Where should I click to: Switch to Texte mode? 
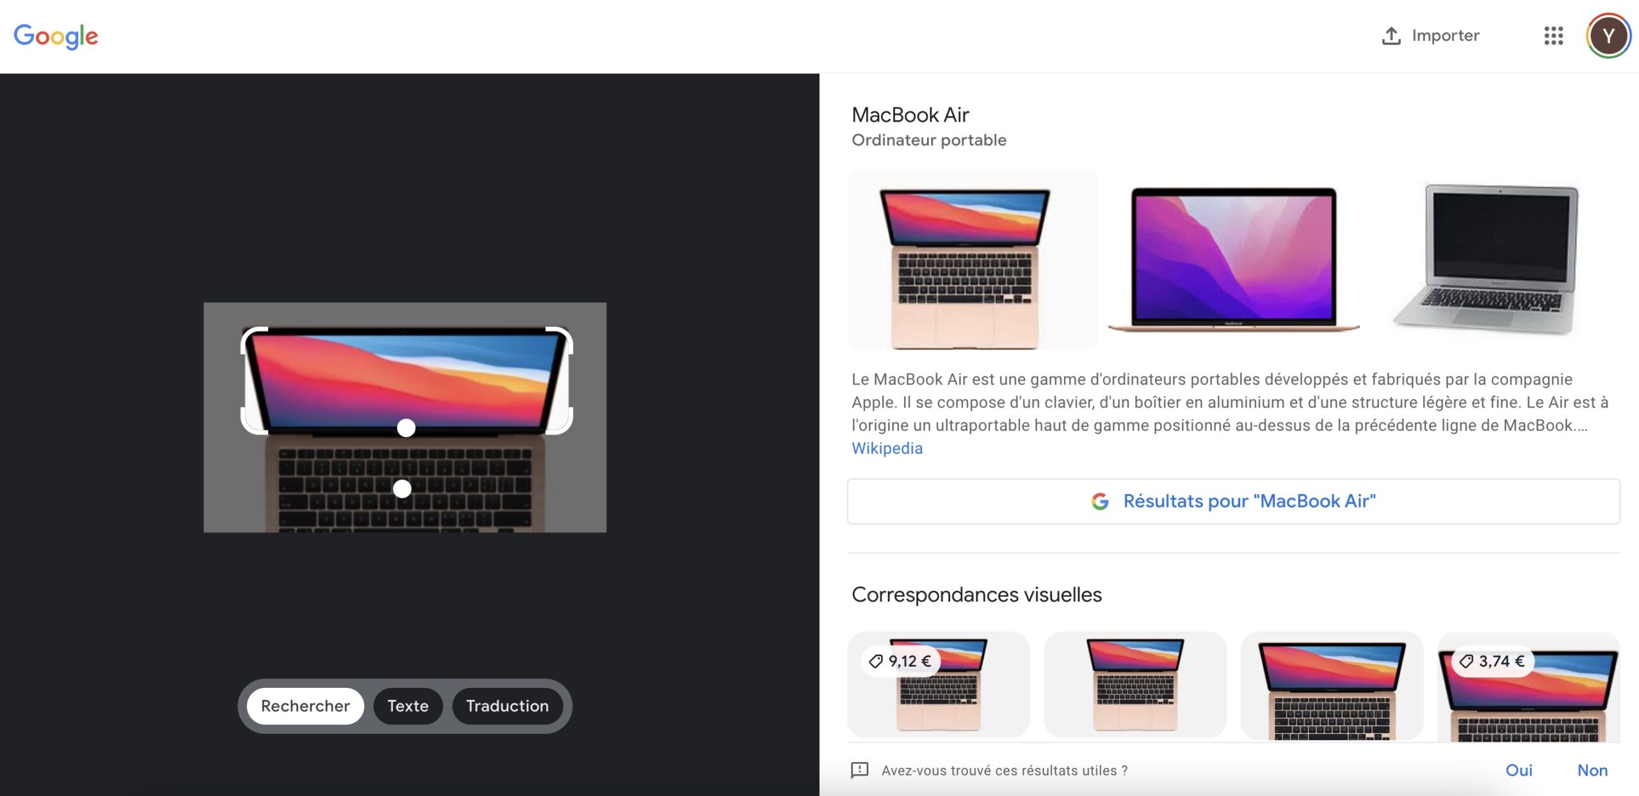(408, 706)
